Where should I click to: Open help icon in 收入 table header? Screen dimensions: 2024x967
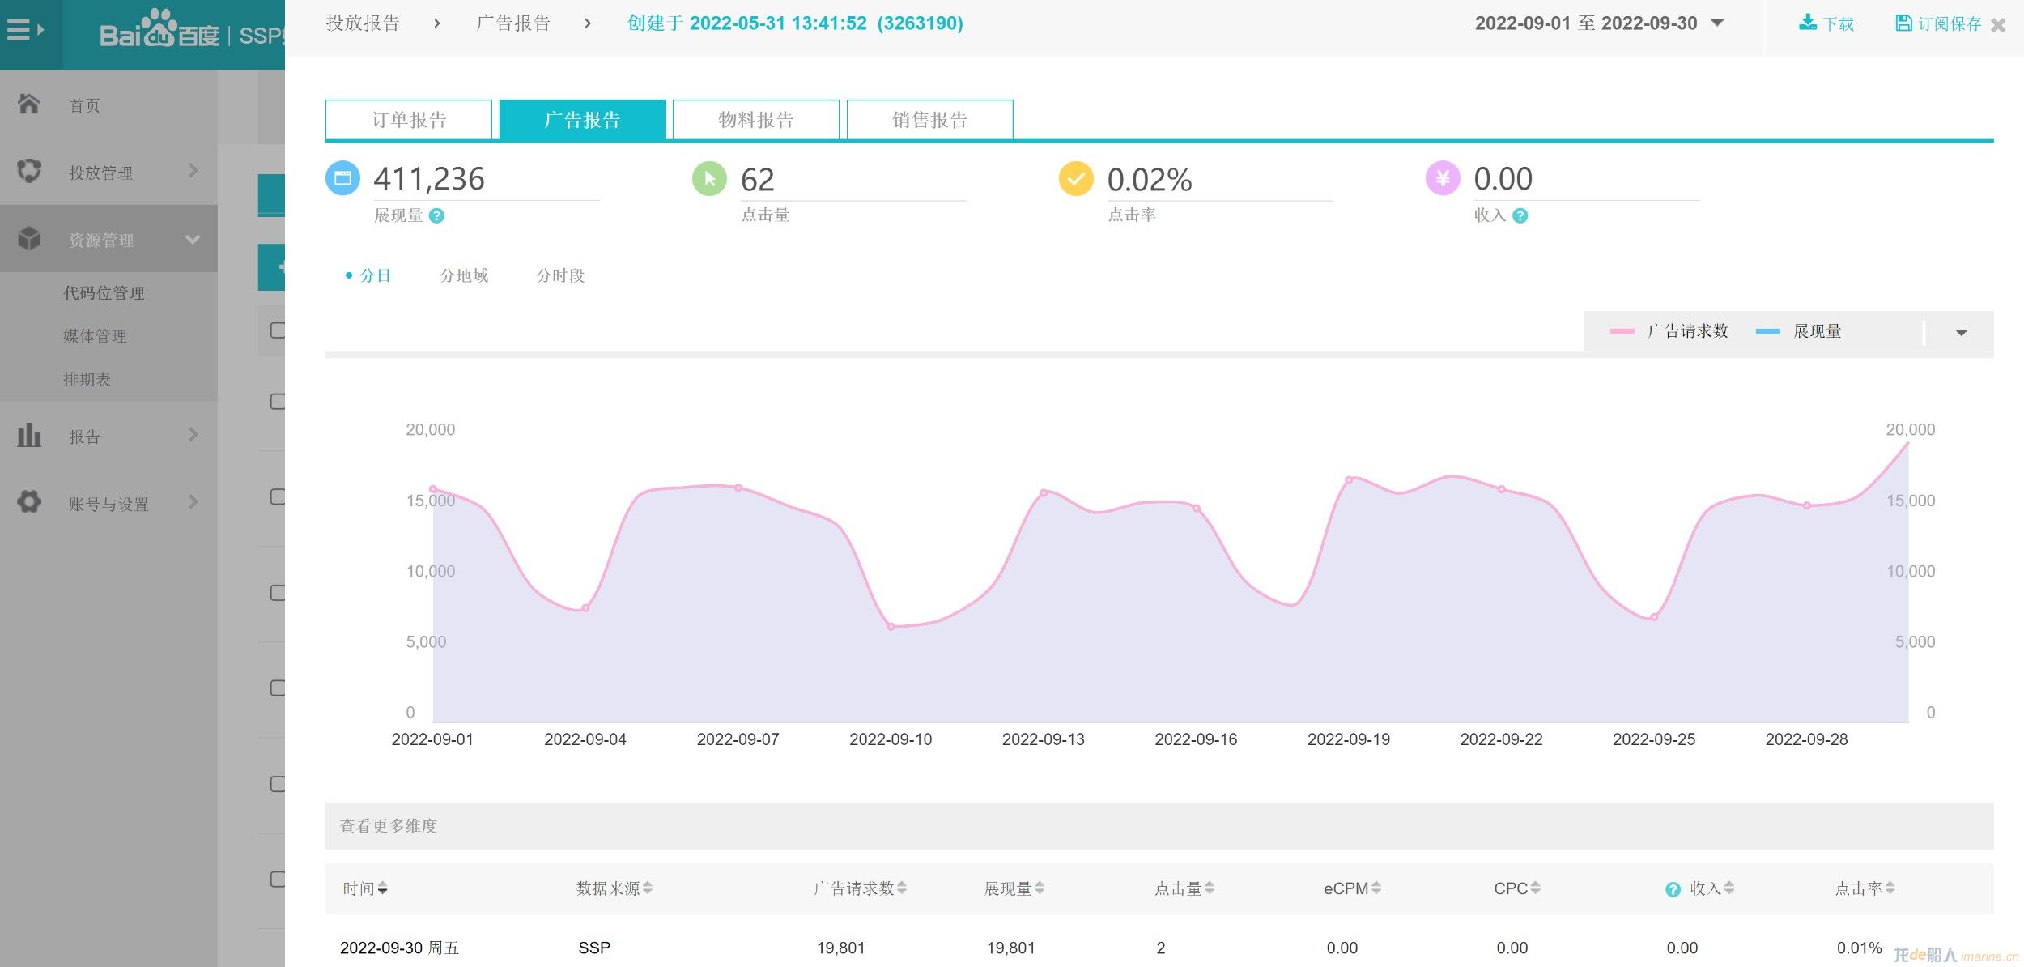tap(1673, 889)
